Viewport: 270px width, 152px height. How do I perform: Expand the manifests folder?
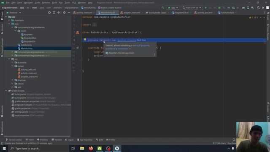click(x=9, y=20)
